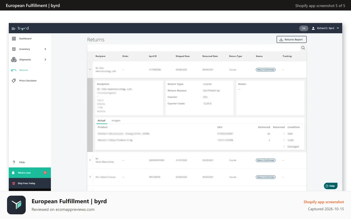Click the Returns page heading

(96, 40)
